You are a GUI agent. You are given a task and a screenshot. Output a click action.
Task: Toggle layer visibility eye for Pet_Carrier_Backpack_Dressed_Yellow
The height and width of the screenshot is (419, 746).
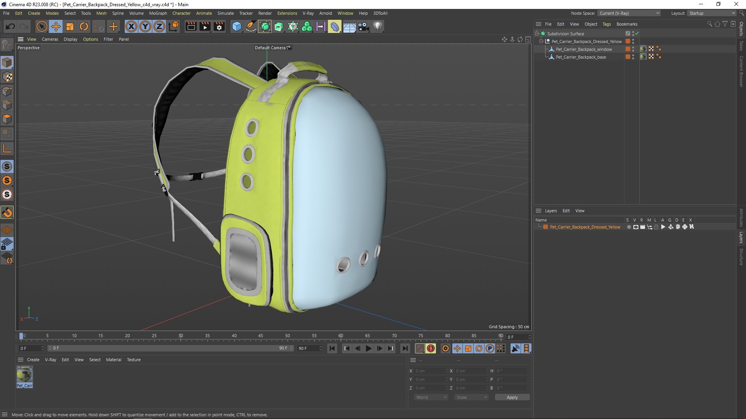pos(636,227)
